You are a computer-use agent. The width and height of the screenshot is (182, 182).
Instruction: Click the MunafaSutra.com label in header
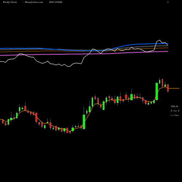(x=34, y=2)
